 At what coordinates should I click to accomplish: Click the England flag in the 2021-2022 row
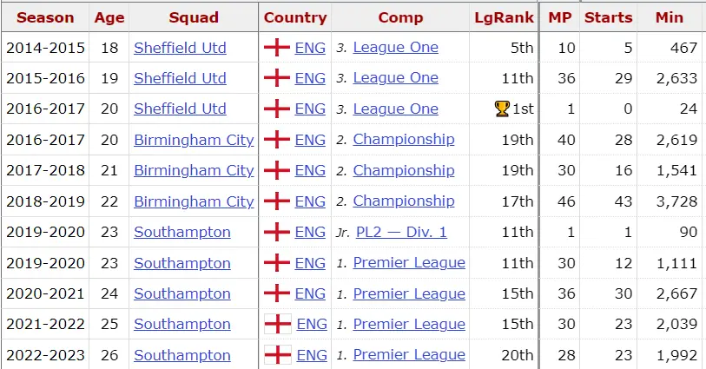(x=278, y=324)
